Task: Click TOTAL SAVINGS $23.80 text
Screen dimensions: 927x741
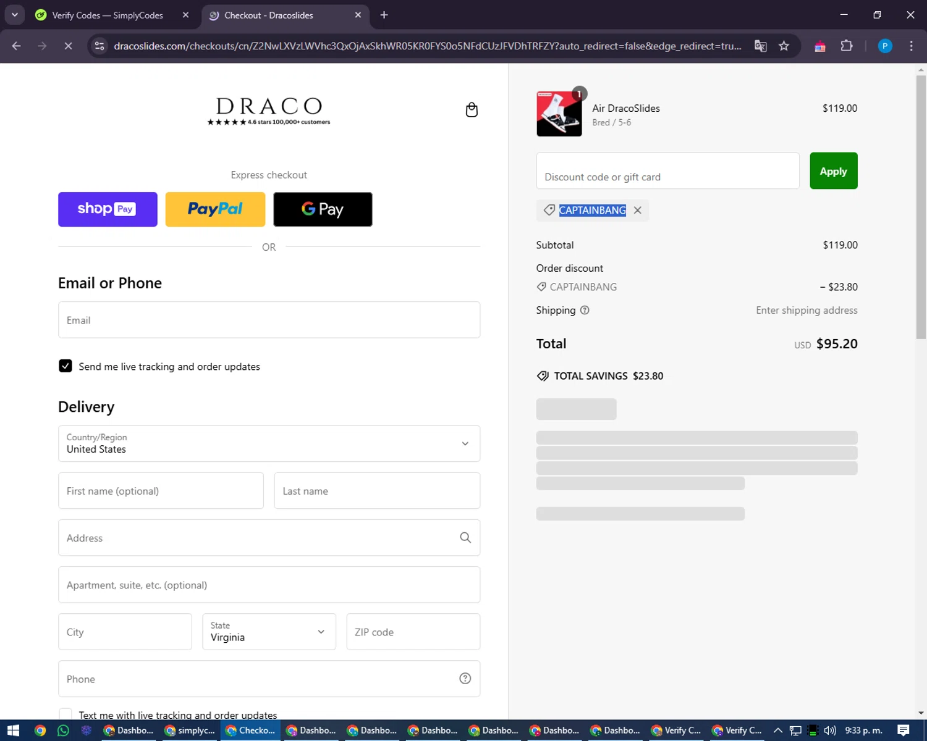Action: [609, 376]
